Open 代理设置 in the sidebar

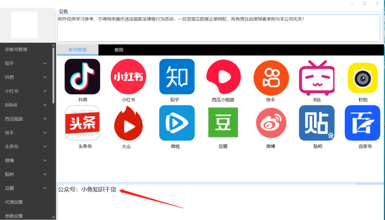pyautogui.click(x=14, y=202)
